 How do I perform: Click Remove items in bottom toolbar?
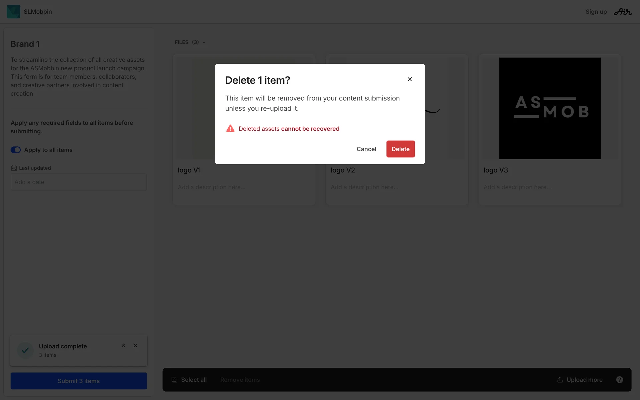coord(240,380)
